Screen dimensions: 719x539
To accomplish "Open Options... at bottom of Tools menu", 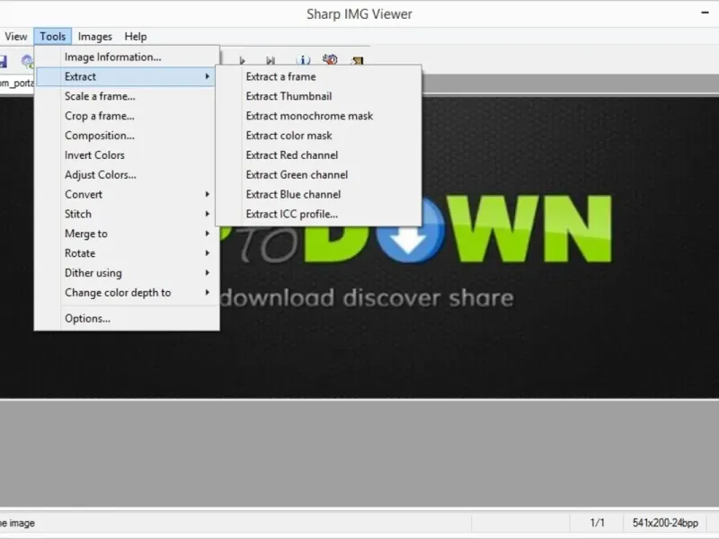I will pyautogui.click(x=127, y=319).
